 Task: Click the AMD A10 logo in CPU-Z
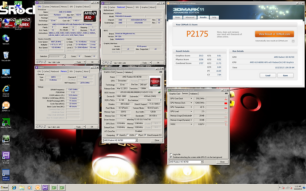[x=90, y=16]
